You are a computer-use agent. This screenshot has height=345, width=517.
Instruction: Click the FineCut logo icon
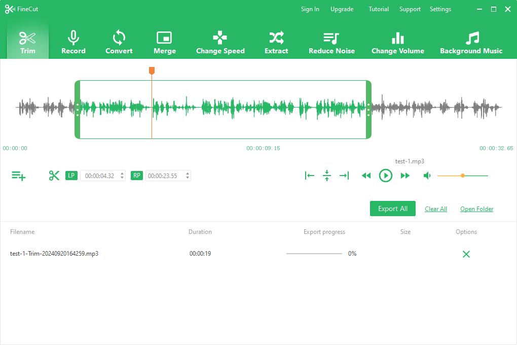click(x=10, y=9)
